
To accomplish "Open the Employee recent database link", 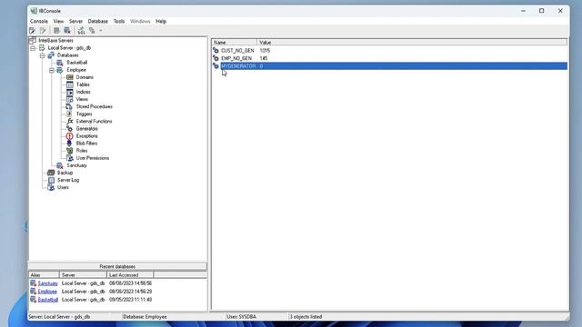I will point(47,292).
